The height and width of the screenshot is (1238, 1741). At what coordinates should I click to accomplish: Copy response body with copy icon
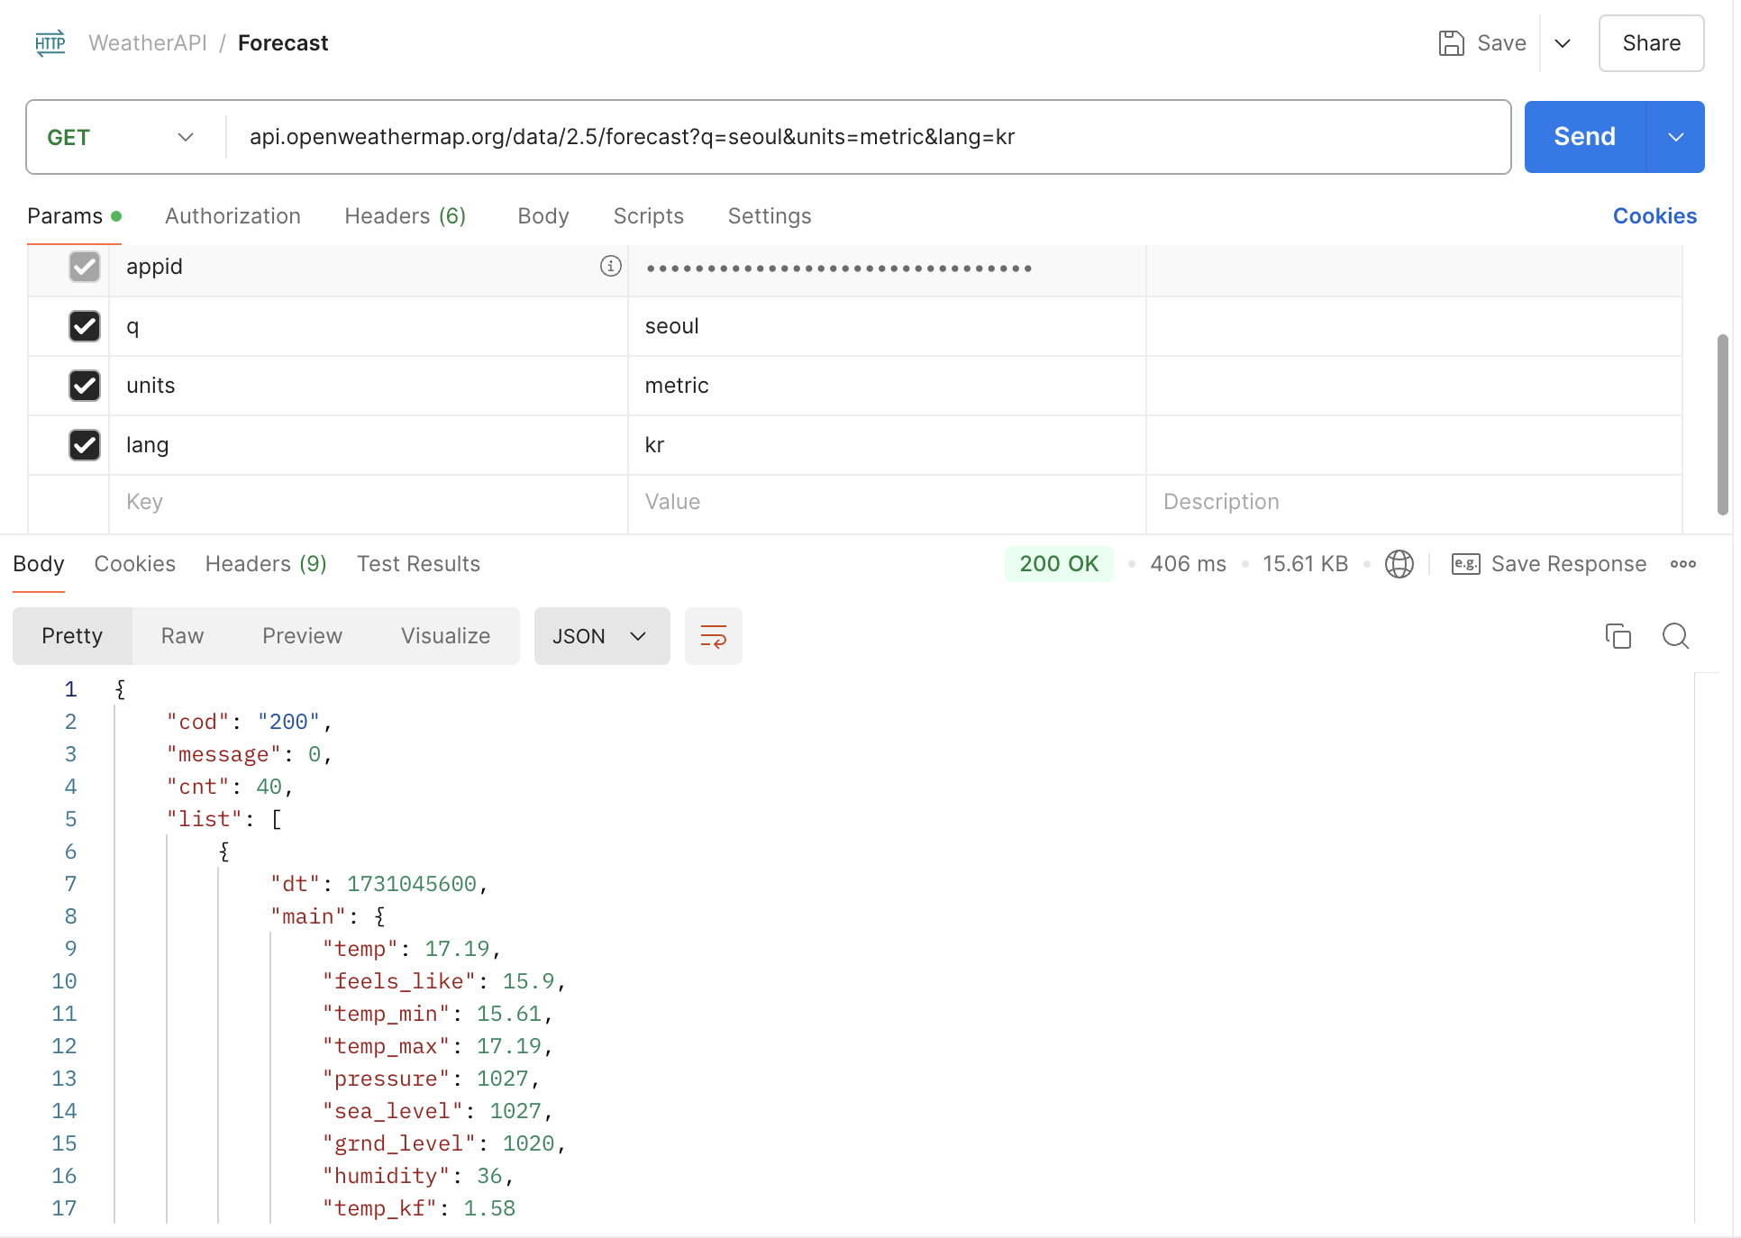(x=1618, y=636)
